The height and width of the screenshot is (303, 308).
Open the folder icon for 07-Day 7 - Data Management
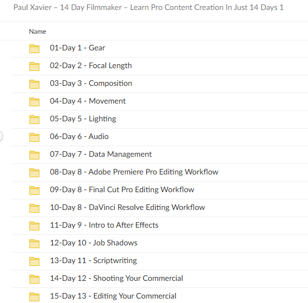34,155
